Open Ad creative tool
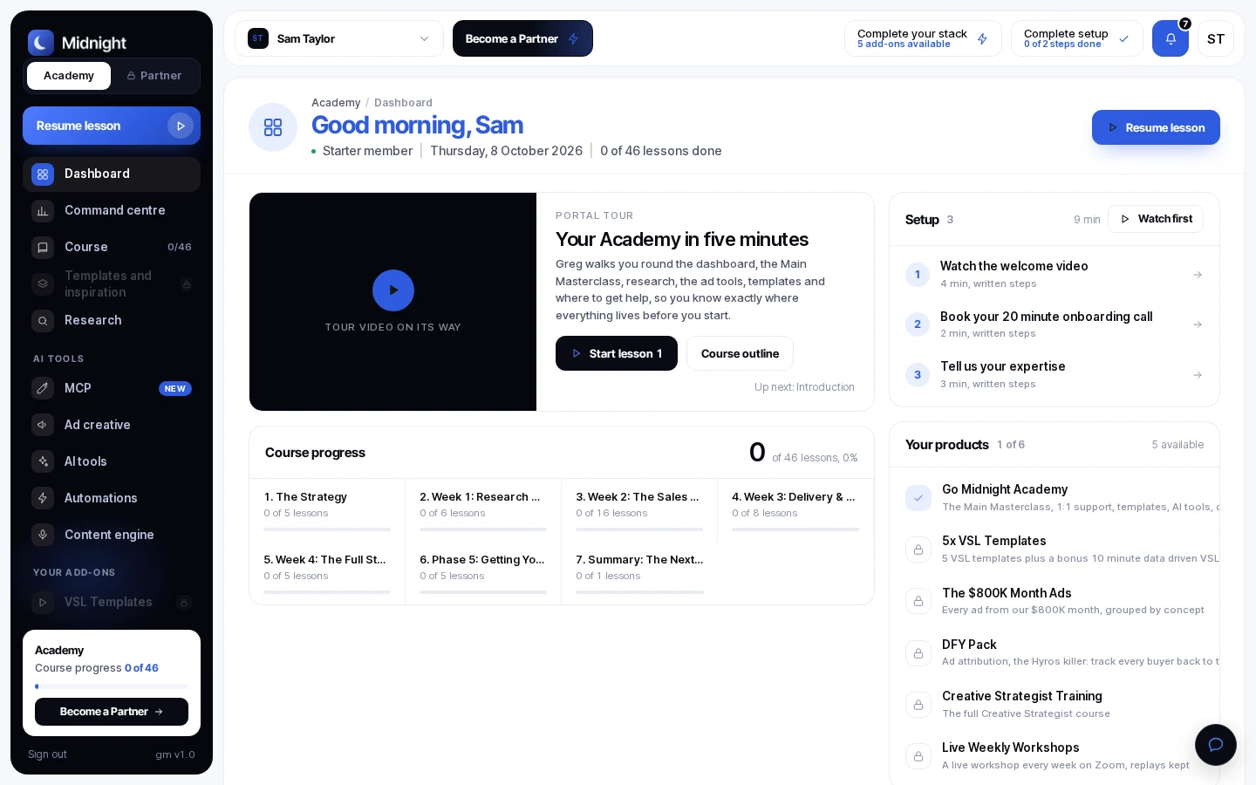The height and width of the screenshot is (785, 1256). coord(112,425)
